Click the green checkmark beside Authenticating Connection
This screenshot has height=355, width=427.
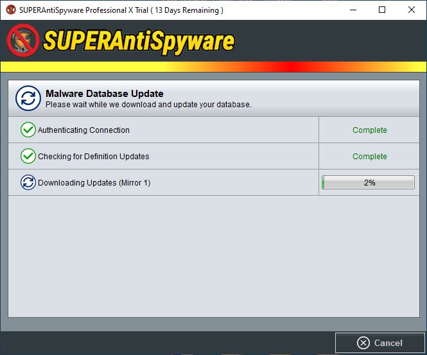tap(28, 130)
